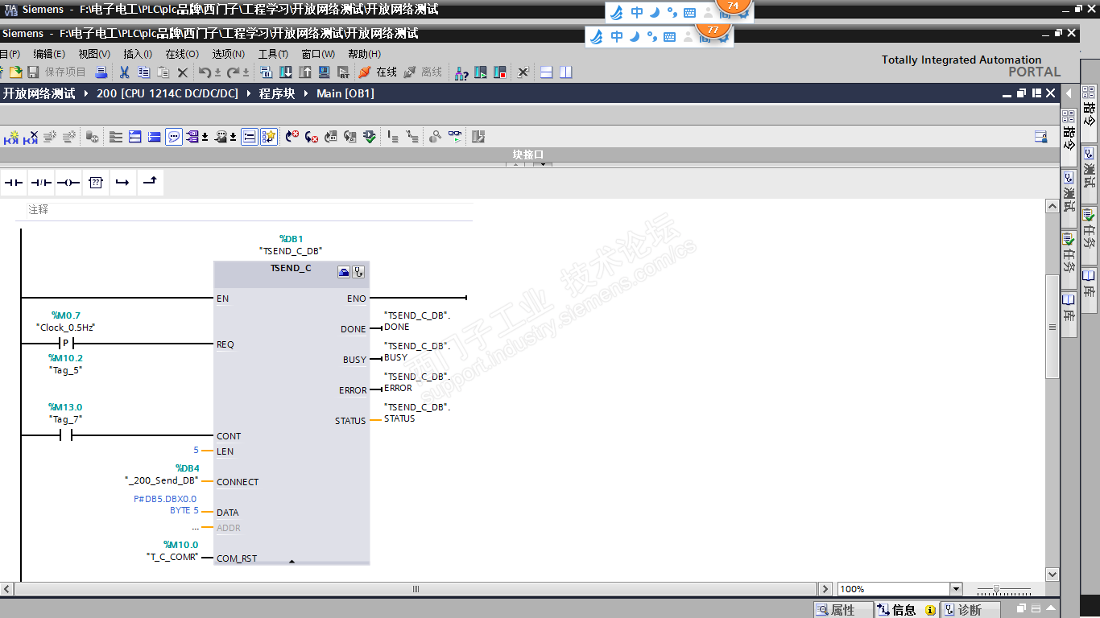Click the settings icon in the editor toolbar's right end
The width and height of the screenshot is (1100, 618).
[x=1040, y=137]
